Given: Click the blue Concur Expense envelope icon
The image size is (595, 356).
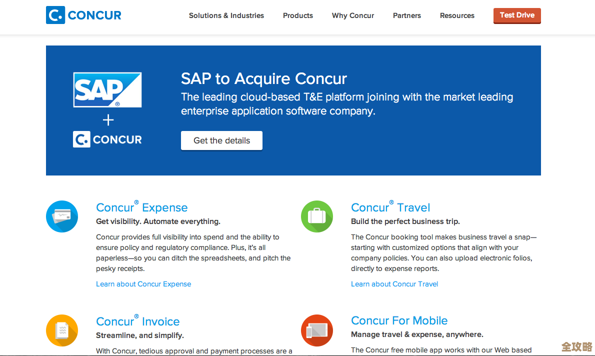Looking at the screenshot, I should tap(62, 216).
